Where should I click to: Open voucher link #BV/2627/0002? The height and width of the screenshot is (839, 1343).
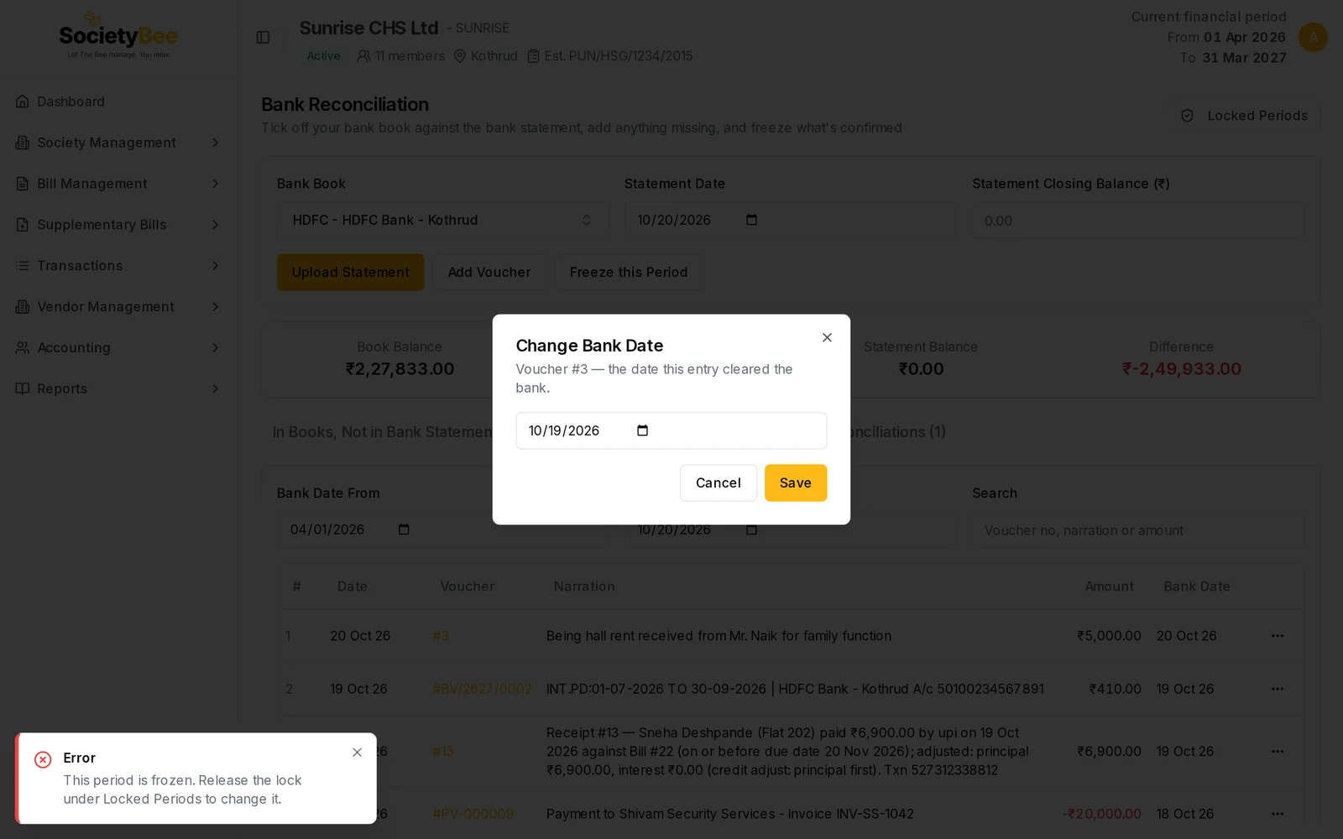coord(482,689)
